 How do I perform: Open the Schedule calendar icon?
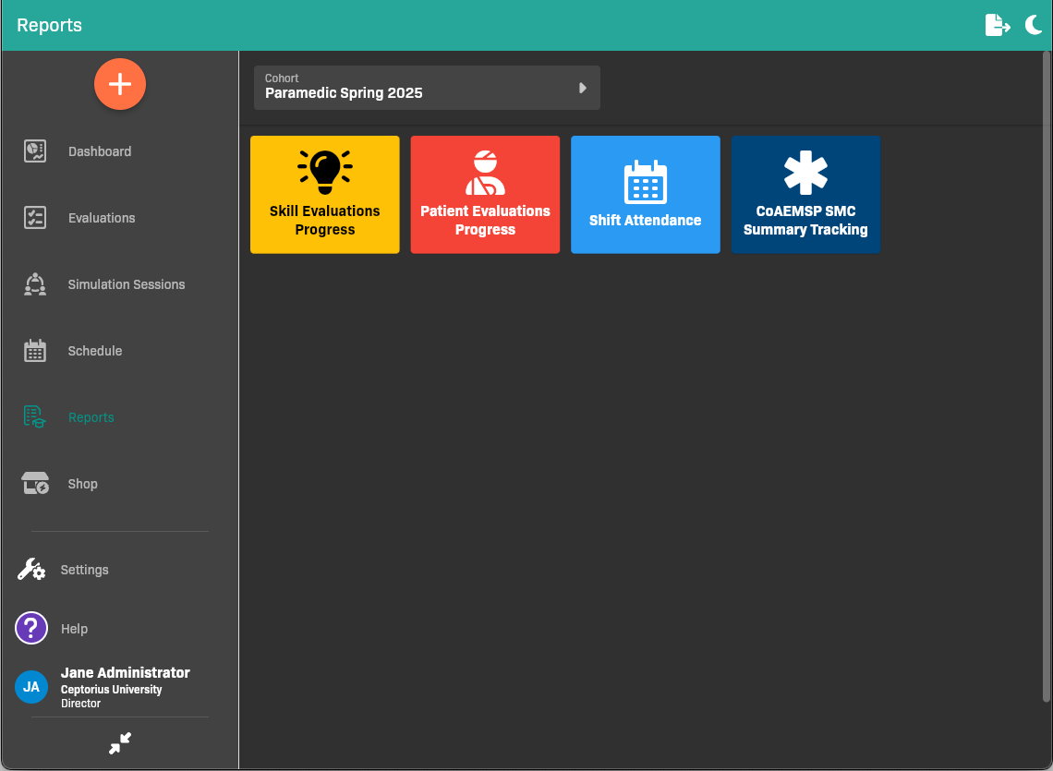click(x=35, y=351)
